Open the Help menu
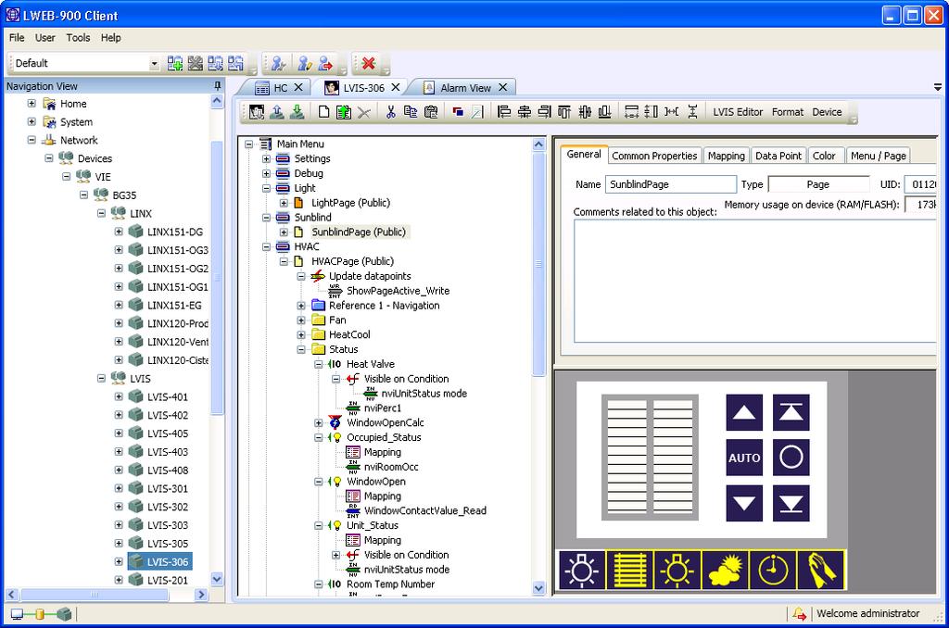 pyautogui.click(x=111, y=37)
